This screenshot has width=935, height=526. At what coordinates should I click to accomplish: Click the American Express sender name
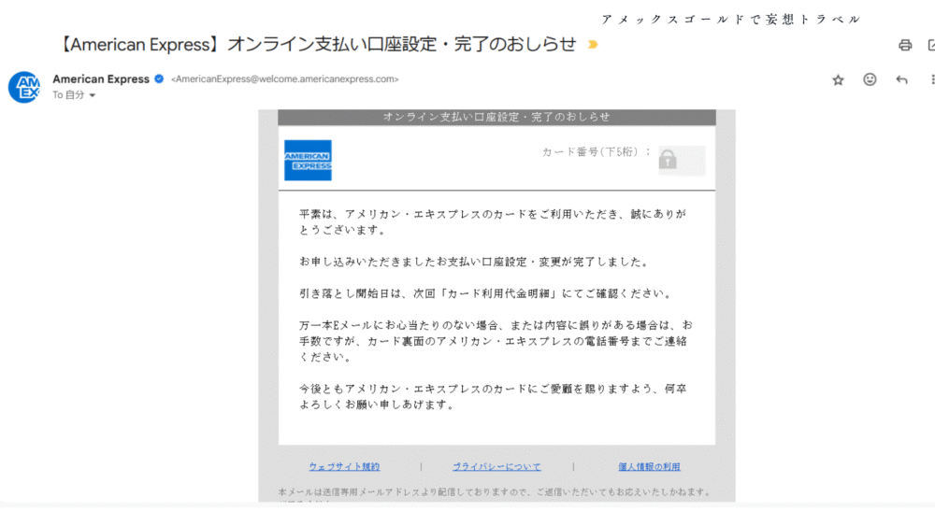[x=101, y=78]
